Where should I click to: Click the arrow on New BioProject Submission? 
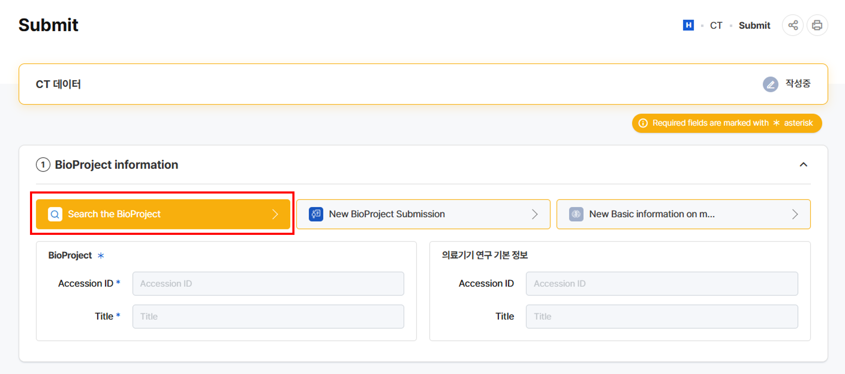[534, 214]
